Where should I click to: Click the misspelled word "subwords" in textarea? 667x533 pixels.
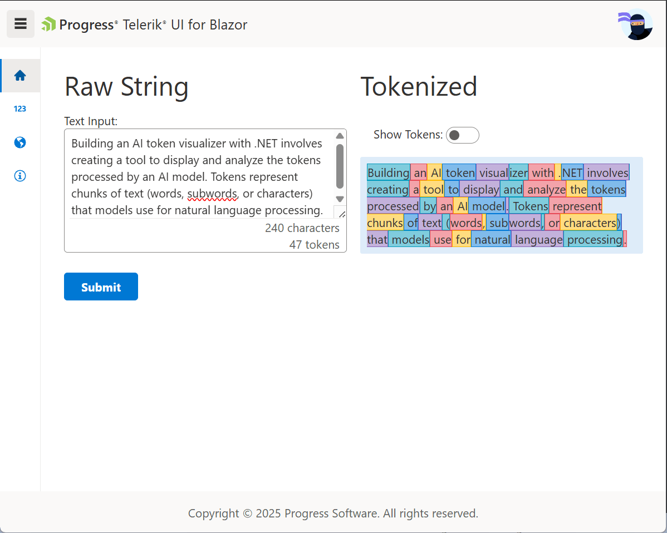[x=212, y=194]
